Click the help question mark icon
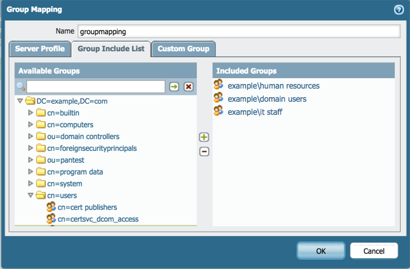The height and width of the screenshot is (269, 410). point(398,10)
